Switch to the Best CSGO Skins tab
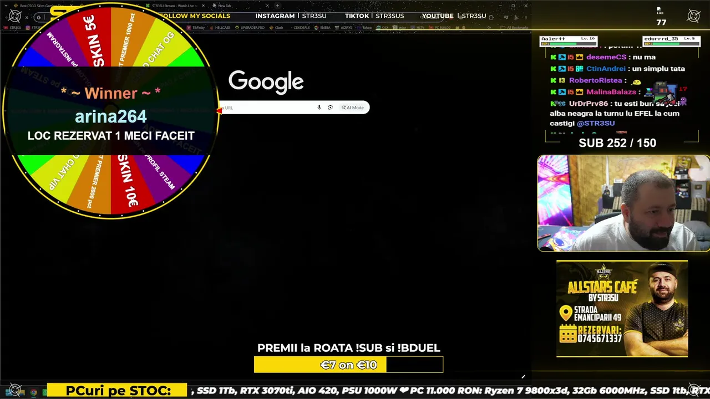 (44, 6)
